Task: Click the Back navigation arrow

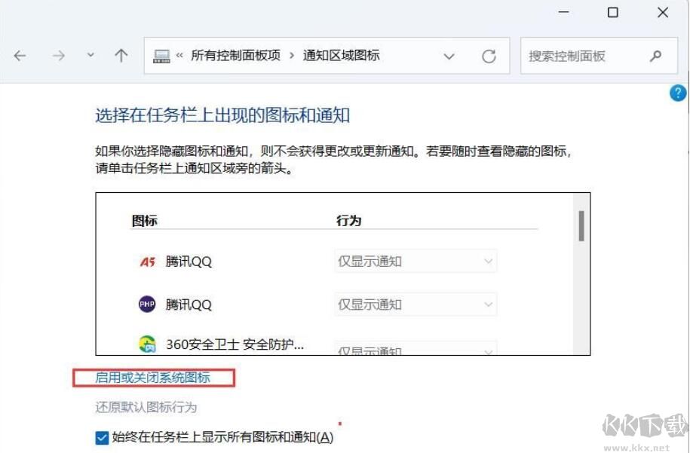Action: (x=20, y=55)
